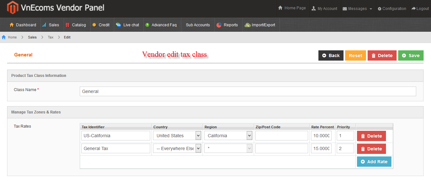Viewport: 431px width, 185px height.
Task: Open the Messages dropdown arrow
Action: pyautogui.click(x=371, y=9)
